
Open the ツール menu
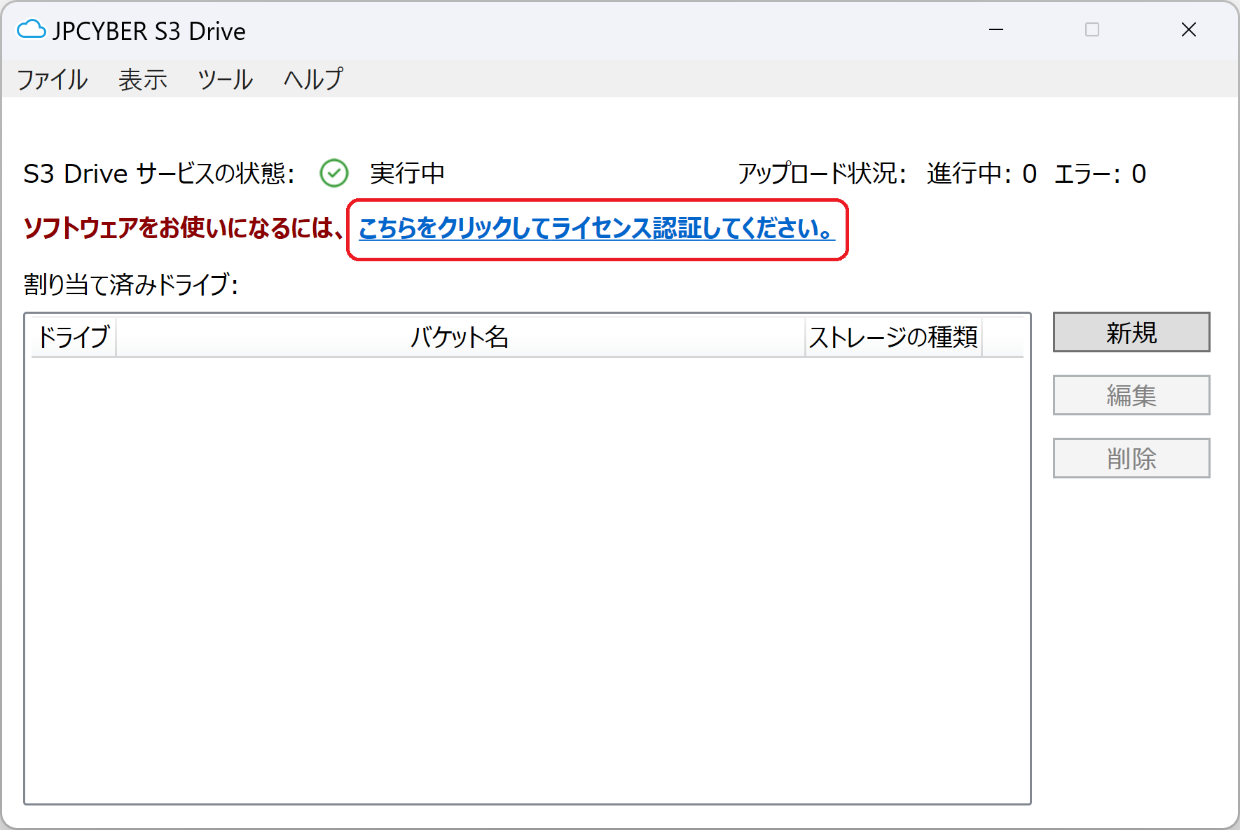pyautogui.click(x=225, y=79)
